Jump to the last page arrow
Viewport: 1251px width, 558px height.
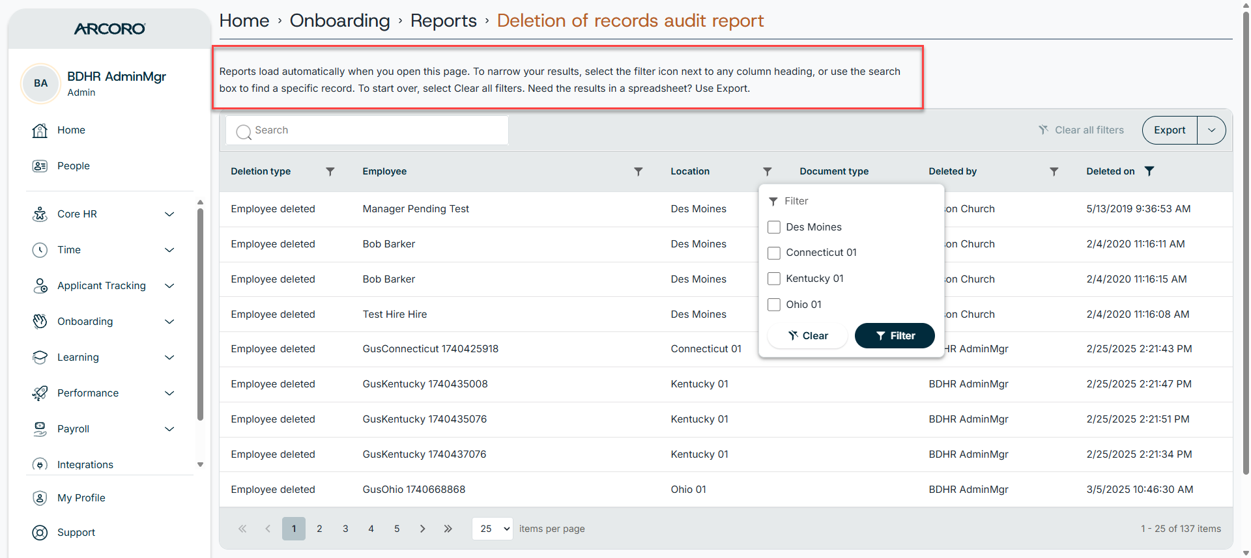point(448,529)
